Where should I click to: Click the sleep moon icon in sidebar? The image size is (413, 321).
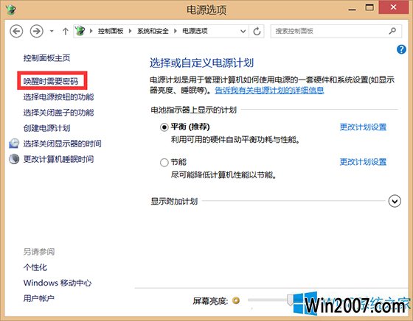tap(14, 159)
